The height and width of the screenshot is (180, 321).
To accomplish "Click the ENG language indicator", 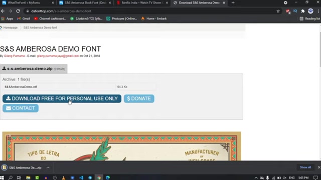I will [x=292, y=178].
